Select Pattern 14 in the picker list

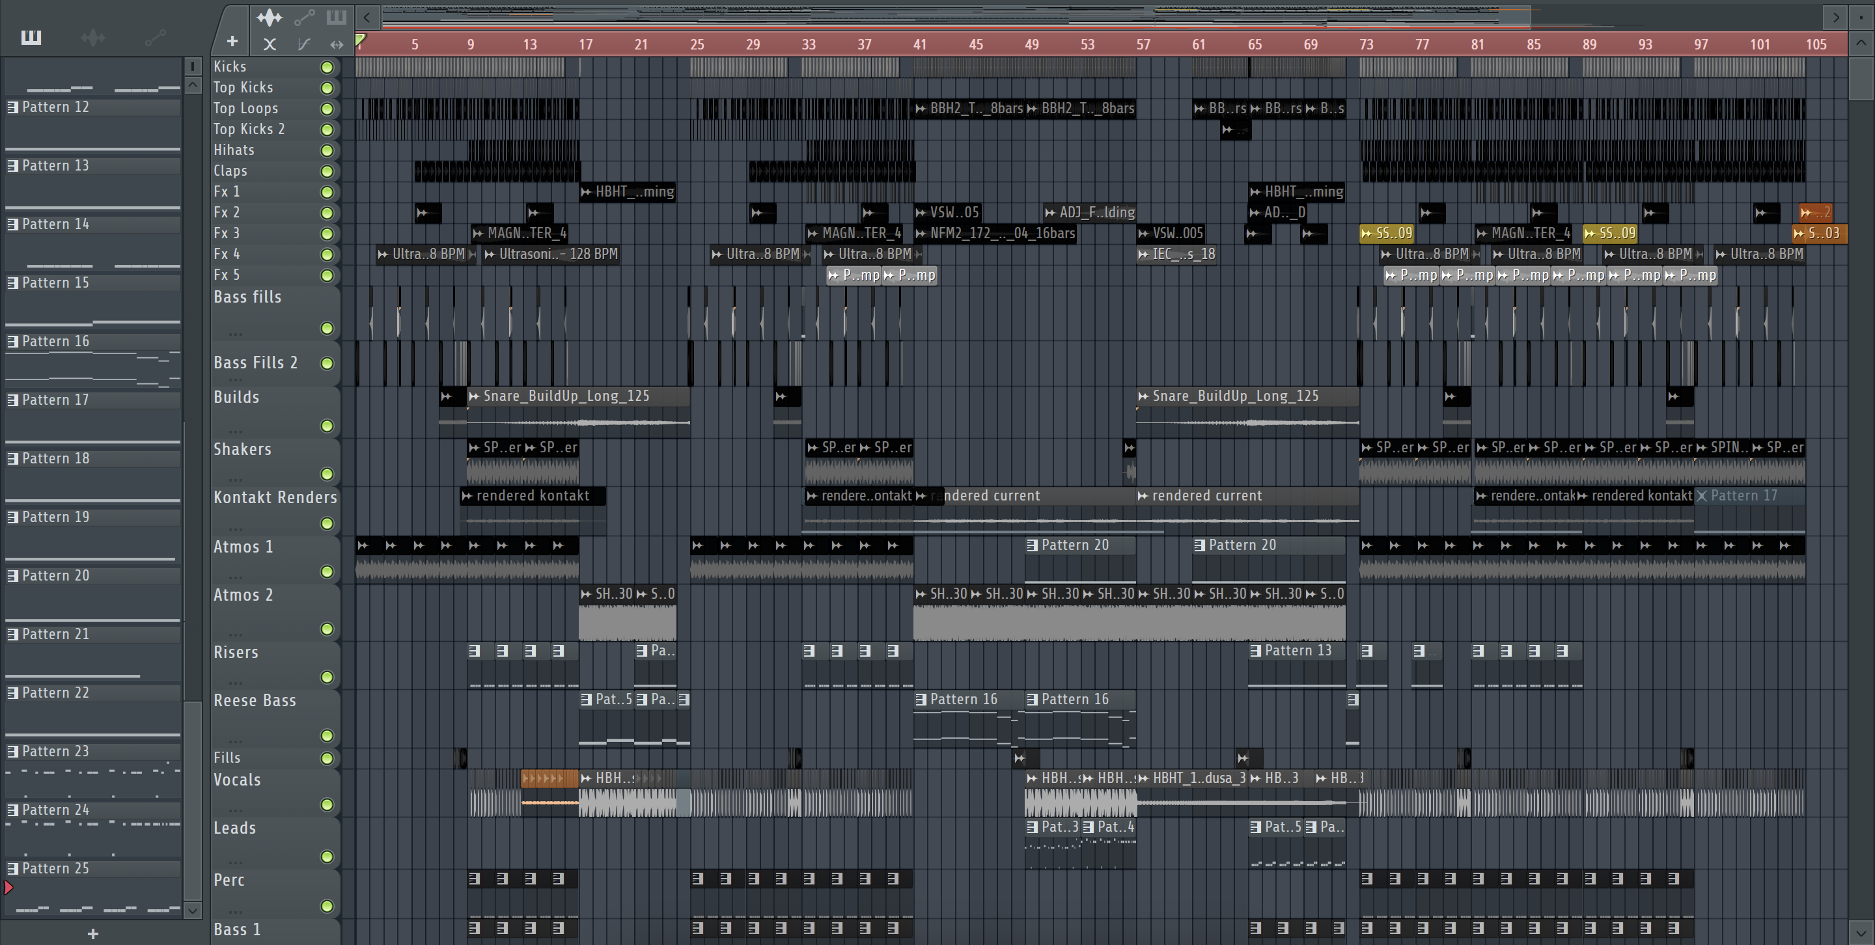click(x=93, y=224)
